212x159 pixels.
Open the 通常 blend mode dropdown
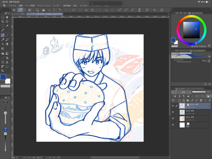point(184,92)
